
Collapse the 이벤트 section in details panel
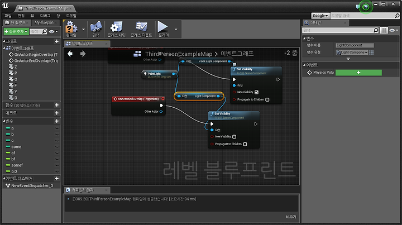(304, 65)
